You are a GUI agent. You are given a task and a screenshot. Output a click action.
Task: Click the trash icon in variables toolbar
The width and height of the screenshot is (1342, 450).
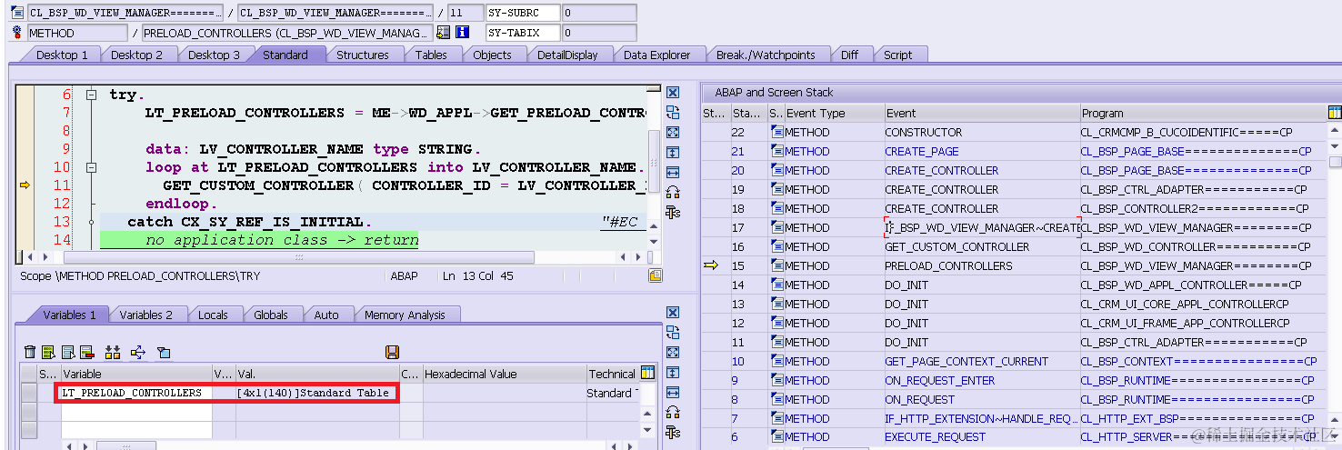30,353
